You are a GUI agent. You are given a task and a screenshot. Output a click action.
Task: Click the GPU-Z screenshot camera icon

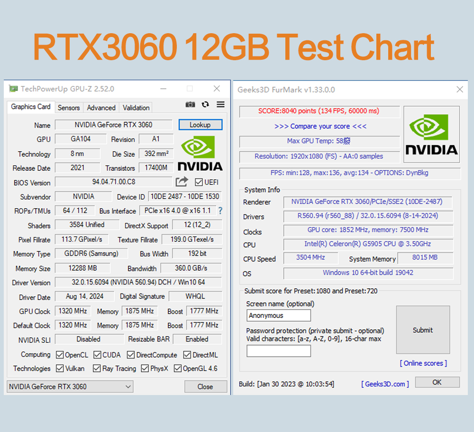[190, 104]
